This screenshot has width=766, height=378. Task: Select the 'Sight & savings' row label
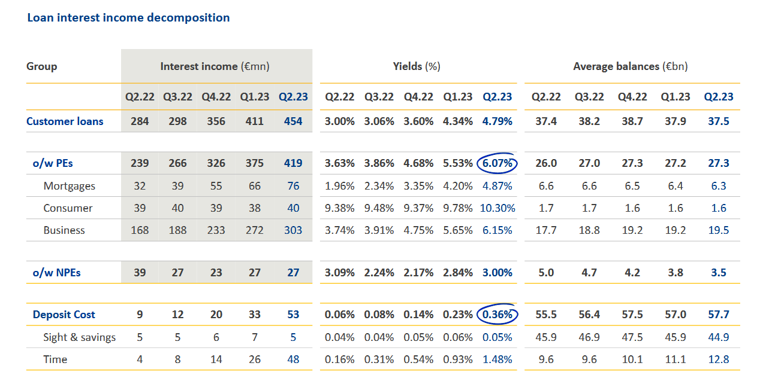(x=79, y=337)
